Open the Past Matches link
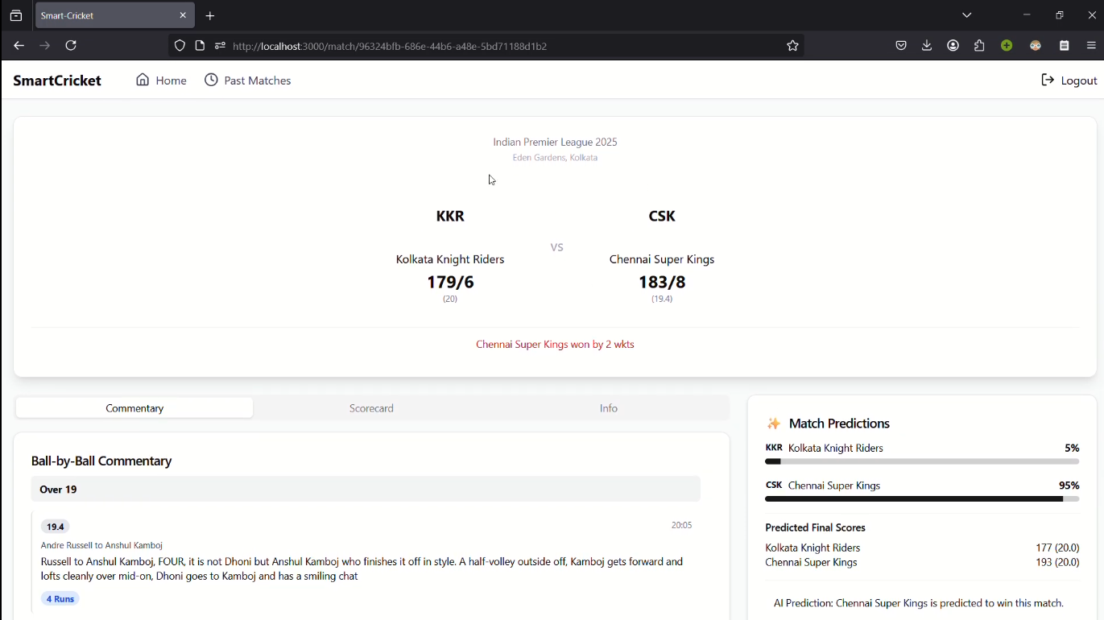This screenshot has height=620, width=1104. pos(247,80)
